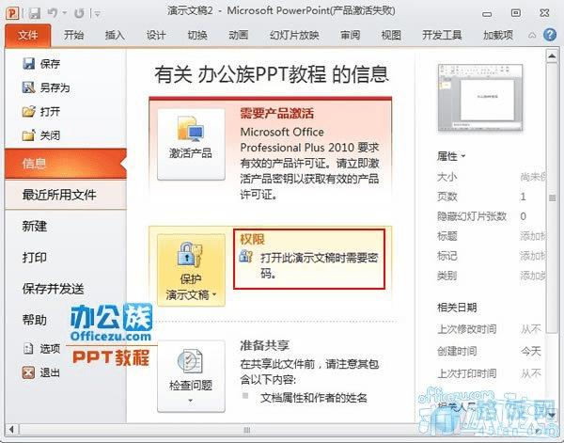Click the 保存 floppy disk icon
The width and height of the screenshot is (564, 443).
(29, 64)
